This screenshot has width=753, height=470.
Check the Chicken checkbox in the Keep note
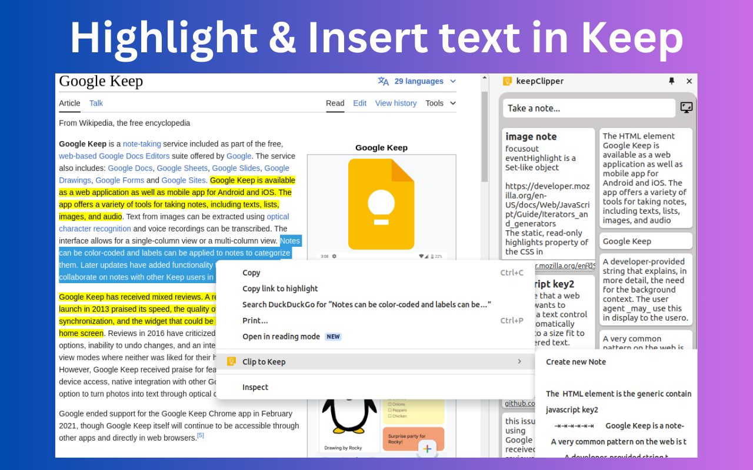click(x=390, y=416)
